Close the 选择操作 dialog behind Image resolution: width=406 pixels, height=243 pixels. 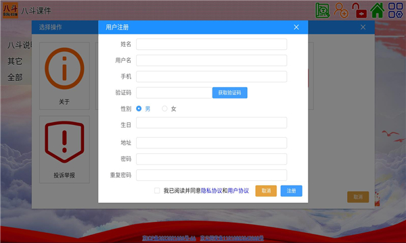coord(363,27)
